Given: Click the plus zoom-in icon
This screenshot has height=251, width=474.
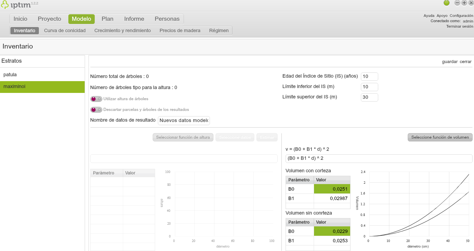Looking at the screenshot, I should [464, 3].
